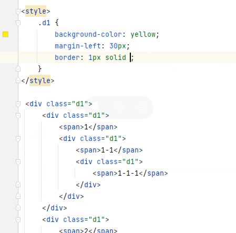Click the highlighted closing </style> tag name
236x233 pixels.
click(x=40, y=80)
